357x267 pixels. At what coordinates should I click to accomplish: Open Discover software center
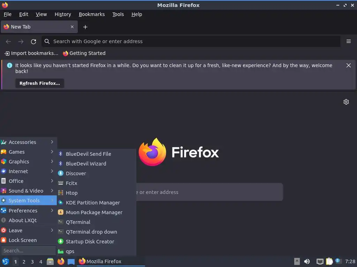point(97,173)
